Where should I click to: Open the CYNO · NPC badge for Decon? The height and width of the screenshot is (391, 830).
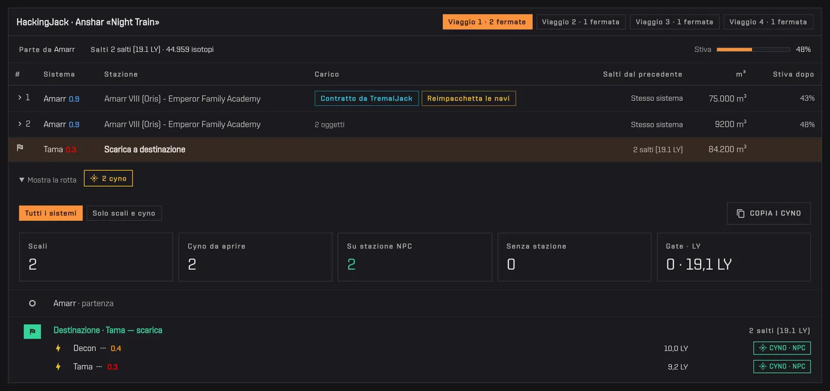(782, 348)
